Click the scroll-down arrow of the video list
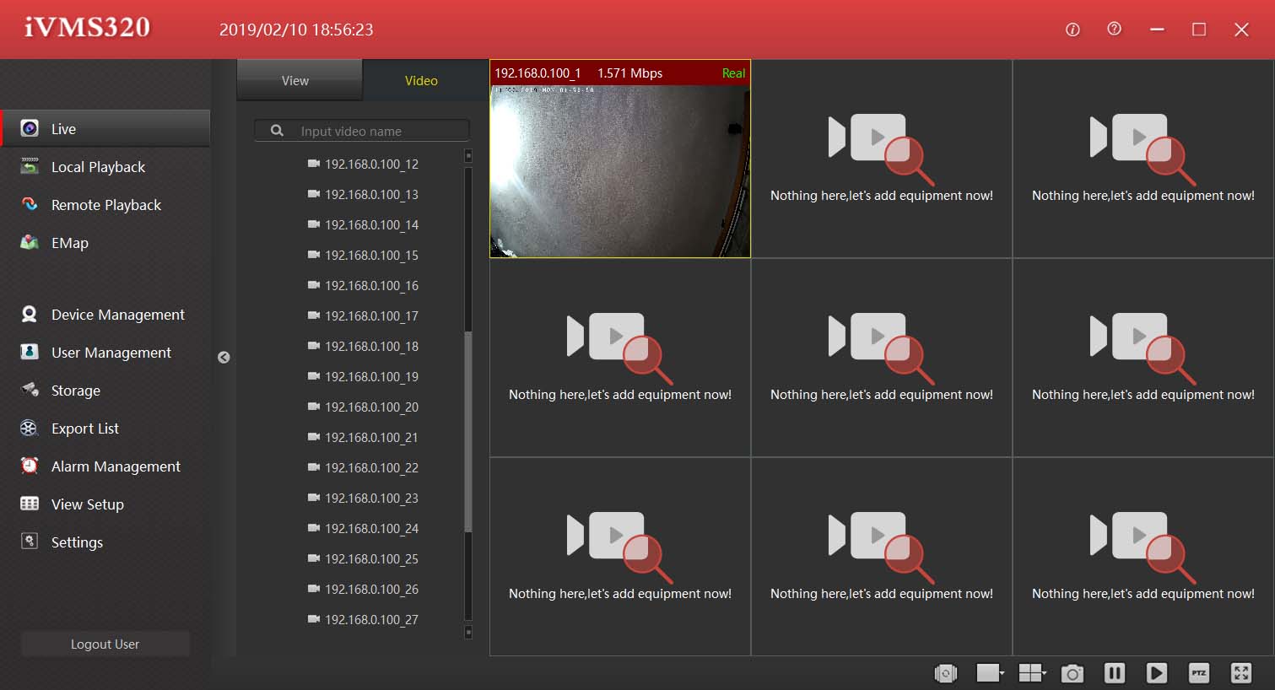The height and width of the screenshot is (690, 1275). 468,632
